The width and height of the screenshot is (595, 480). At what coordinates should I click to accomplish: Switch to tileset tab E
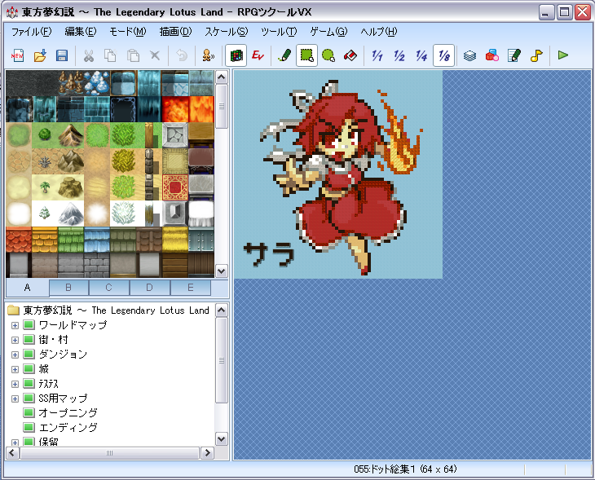pos(191,288)
